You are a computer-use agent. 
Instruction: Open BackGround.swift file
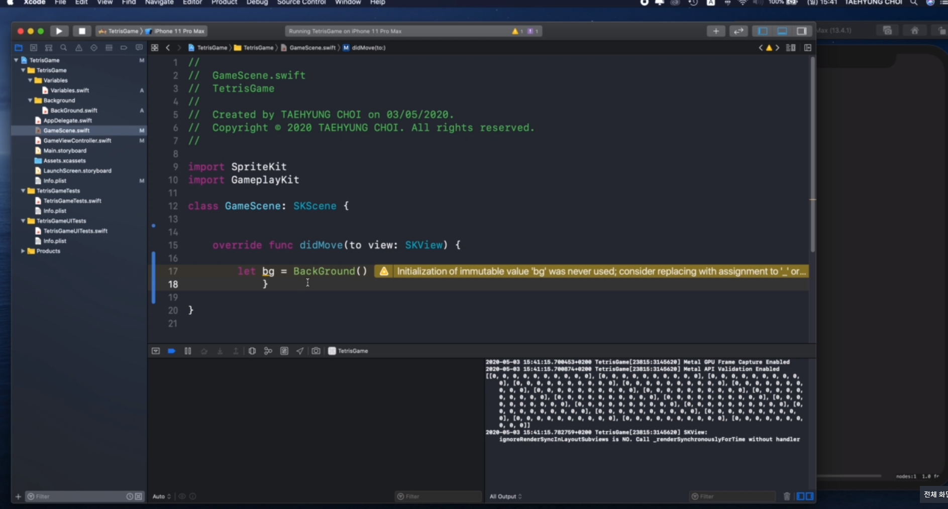pos(74,110)
